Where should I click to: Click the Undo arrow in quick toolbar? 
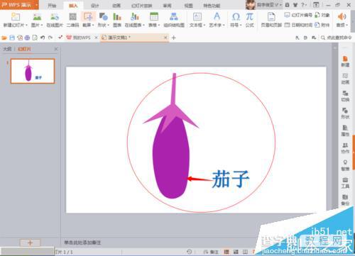43,38
